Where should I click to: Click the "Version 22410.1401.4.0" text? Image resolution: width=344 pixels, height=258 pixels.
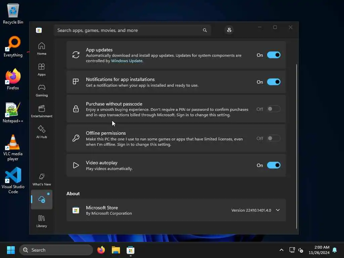251,210
